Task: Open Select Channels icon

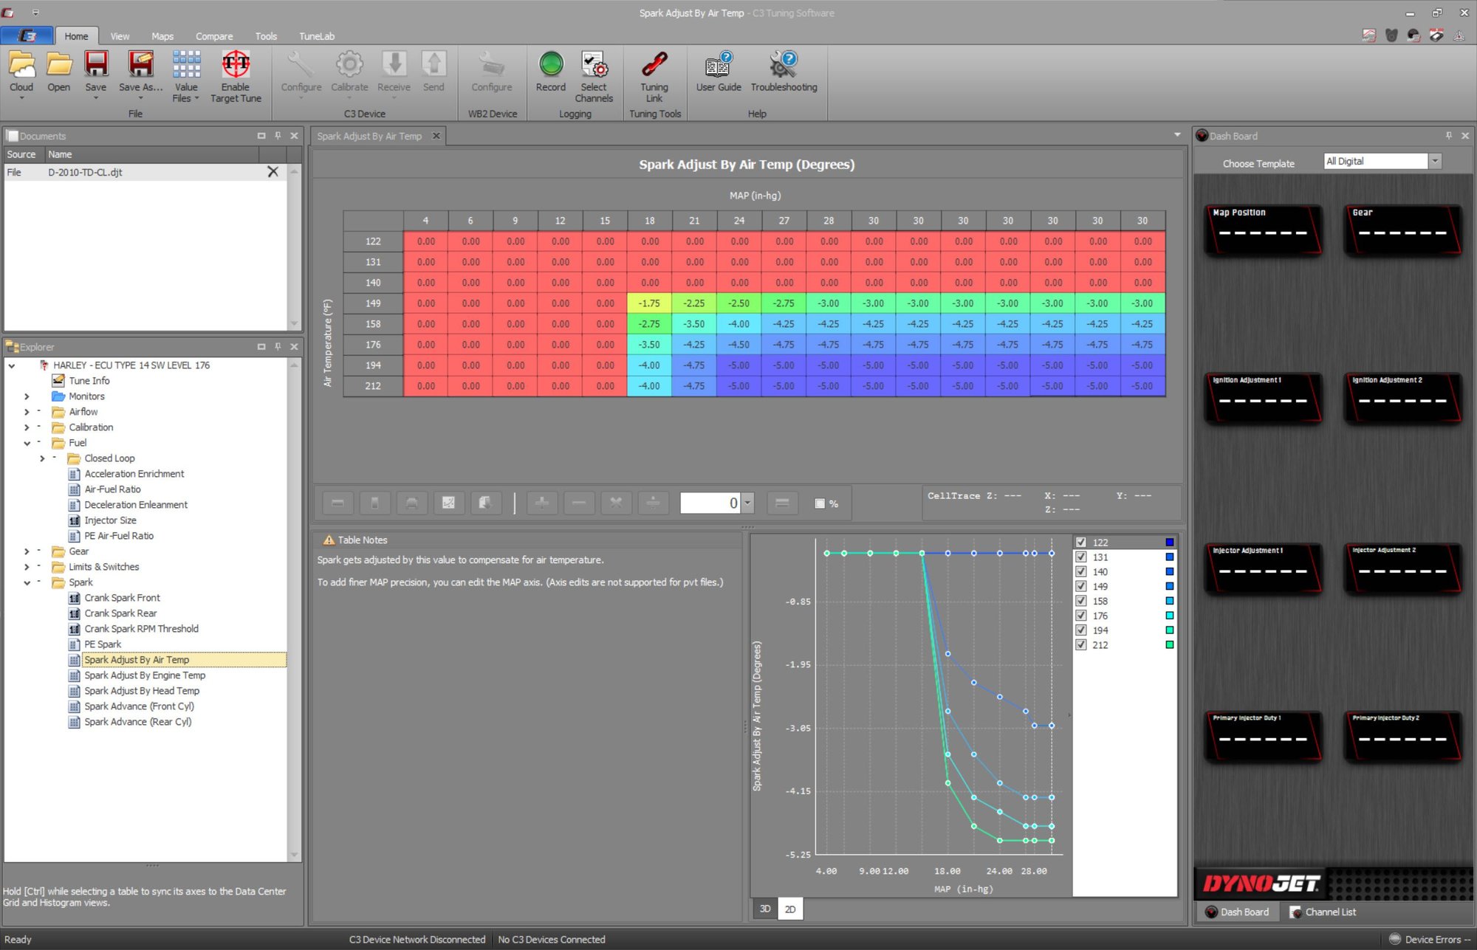Action: 594,66
